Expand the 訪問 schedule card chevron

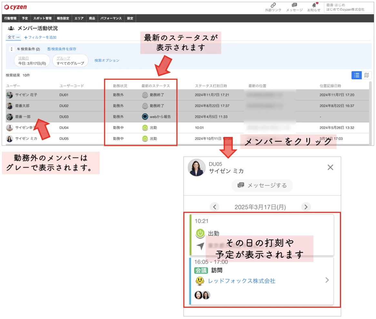point(327,280)
